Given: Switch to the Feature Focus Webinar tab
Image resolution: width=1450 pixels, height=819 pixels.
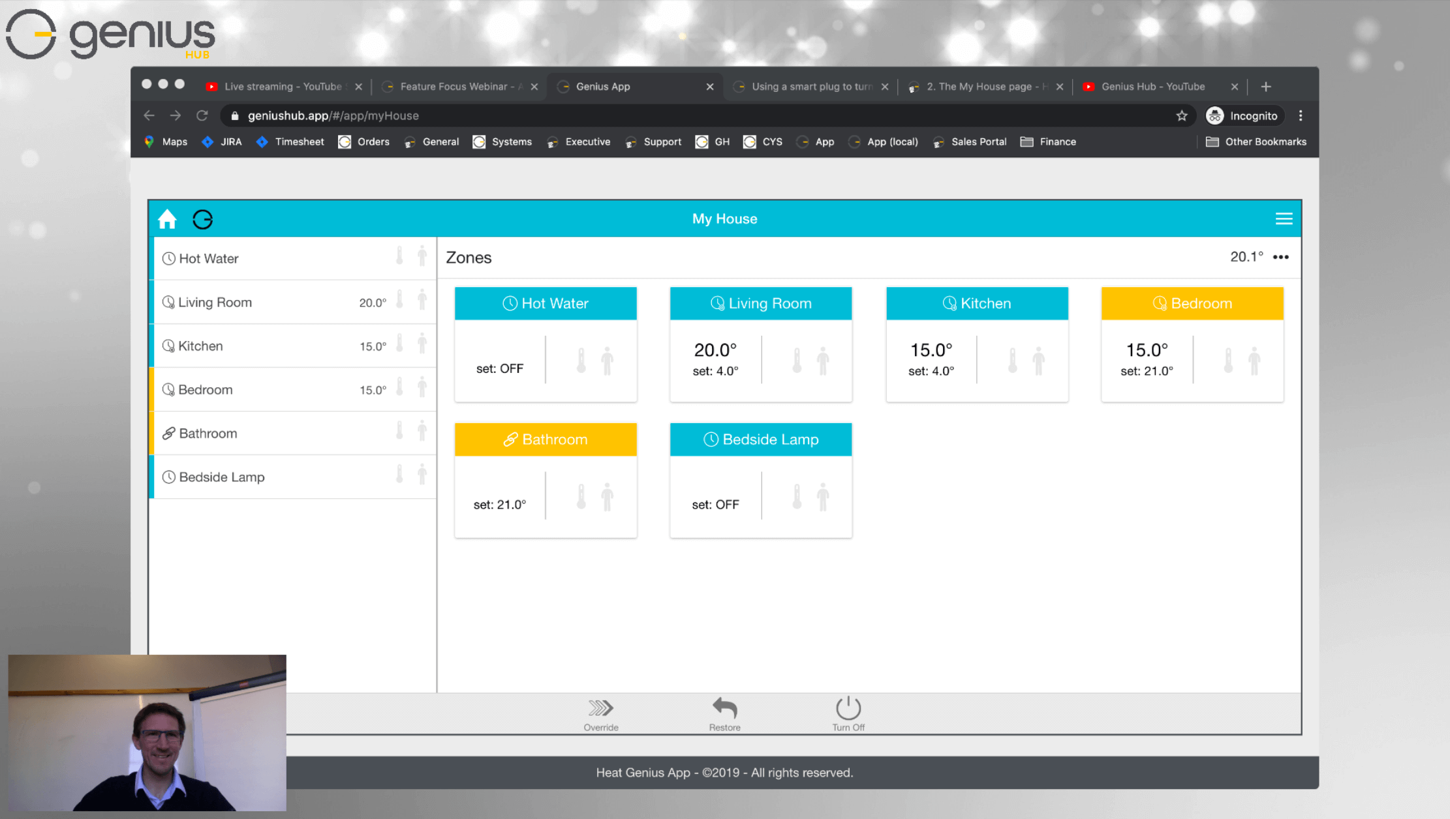Looking at the screenshot, I should pyautogui.click(x=460, y=86).
